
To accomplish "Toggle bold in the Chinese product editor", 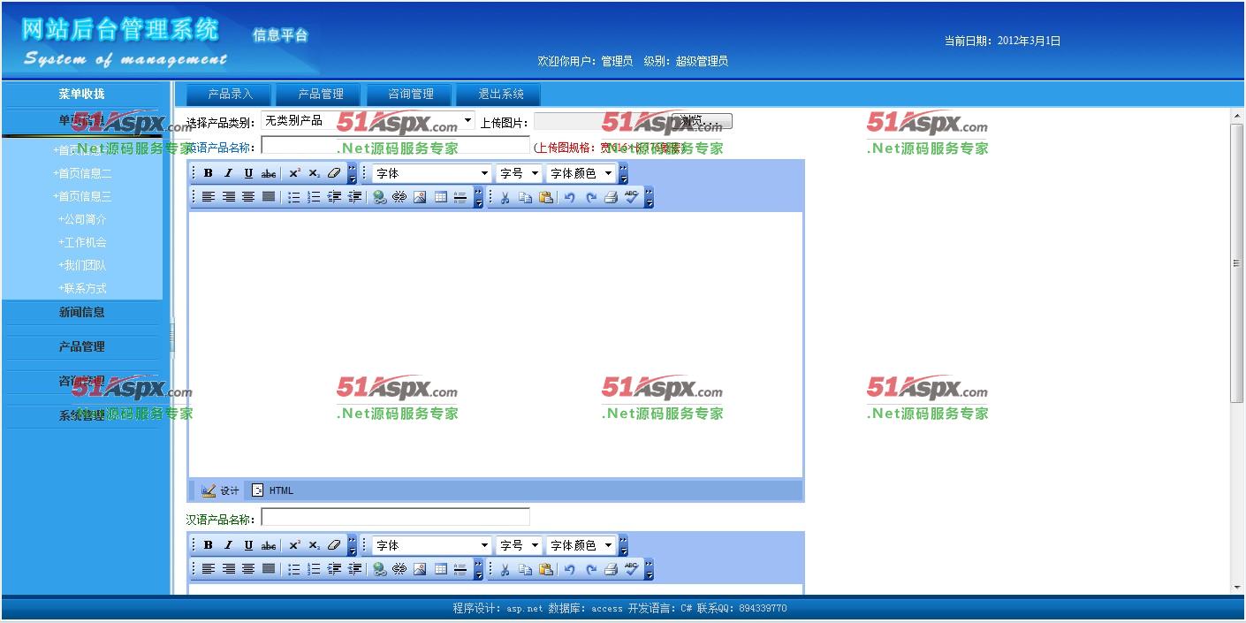I will click(x=209, y=545).
